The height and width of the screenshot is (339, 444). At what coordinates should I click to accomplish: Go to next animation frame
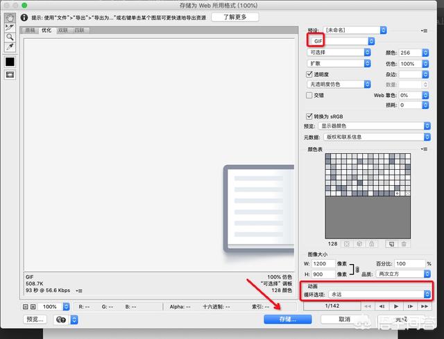(410, 306)
